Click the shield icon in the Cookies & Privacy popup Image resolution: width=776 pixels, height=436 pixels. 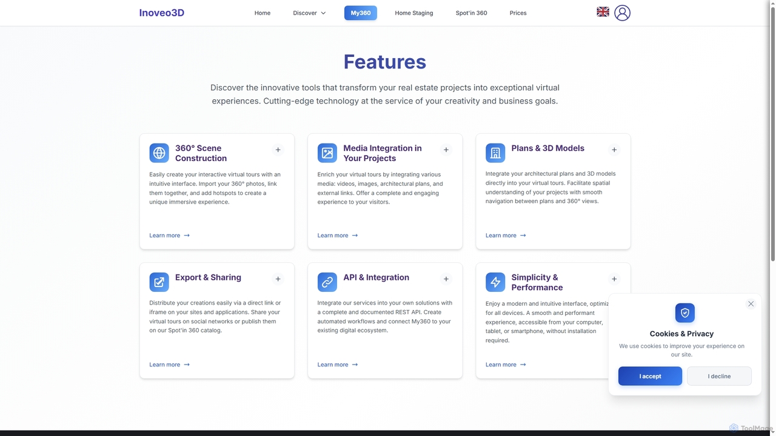(685, 313)
